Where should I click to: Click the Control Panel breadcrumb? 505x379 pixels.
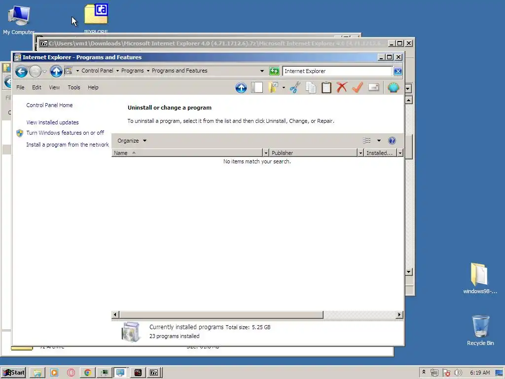point(97,71)
